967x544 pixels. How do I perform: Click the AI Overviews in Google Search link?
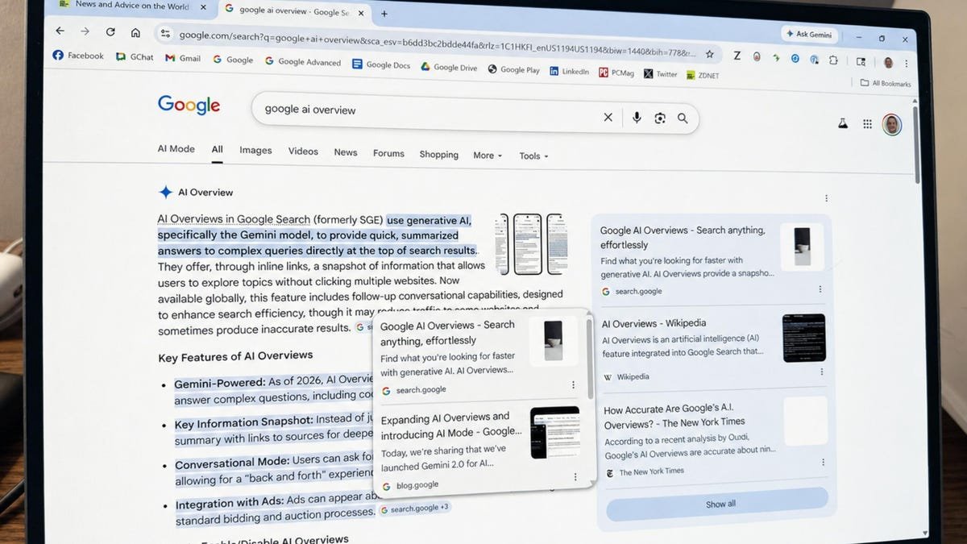[234, 219]
